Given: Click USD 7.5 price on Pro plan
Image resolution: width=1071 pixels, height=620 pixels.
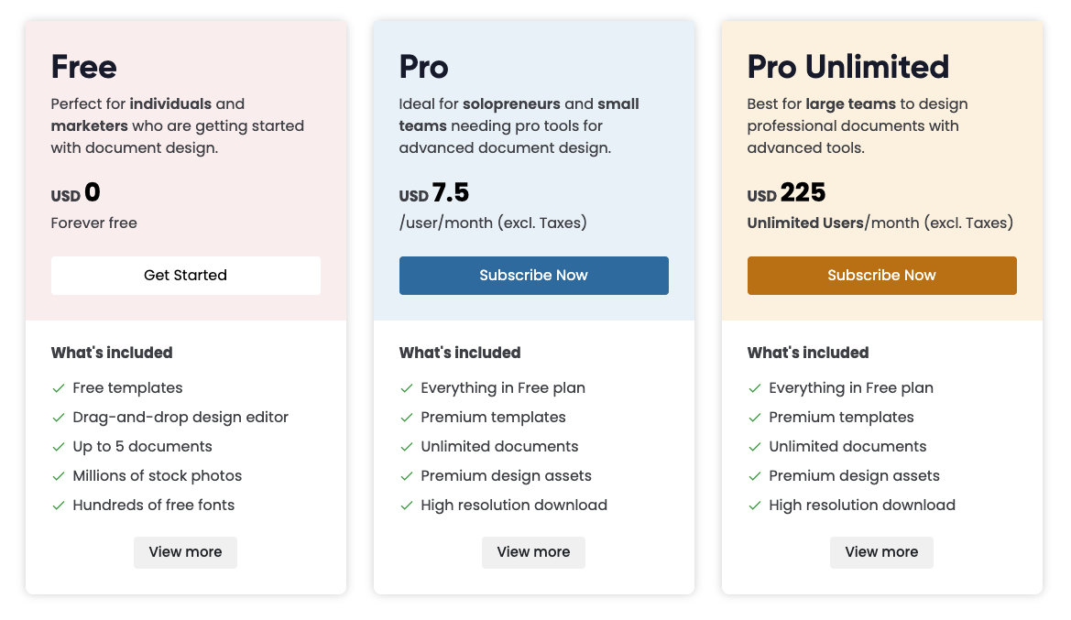Looking at the screenshot, I should (x=434, y=193).
